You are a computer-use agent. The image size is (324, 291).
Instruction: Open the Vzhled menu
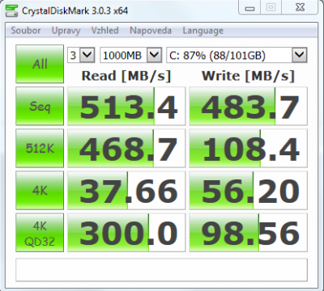pos(104,30)
